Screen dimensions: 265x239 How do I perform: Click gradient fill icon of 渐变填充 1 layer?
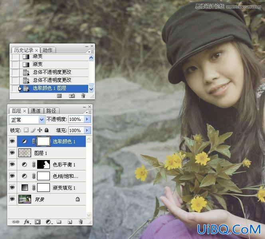[25, 188]
